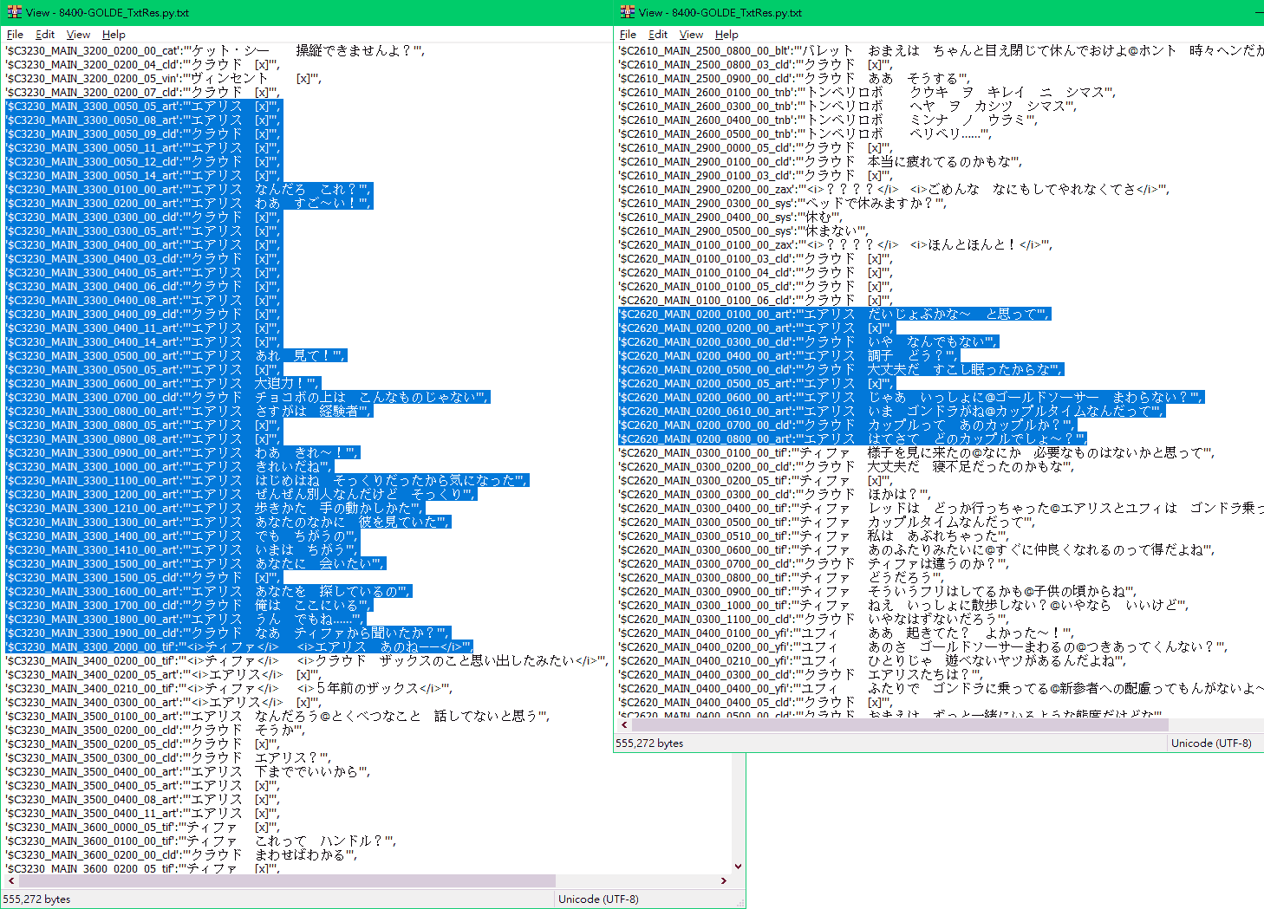1264x909 pixels.
Task: Click the horizontal scrollbar thumb in the right window
Action: (x=899, y=724)
